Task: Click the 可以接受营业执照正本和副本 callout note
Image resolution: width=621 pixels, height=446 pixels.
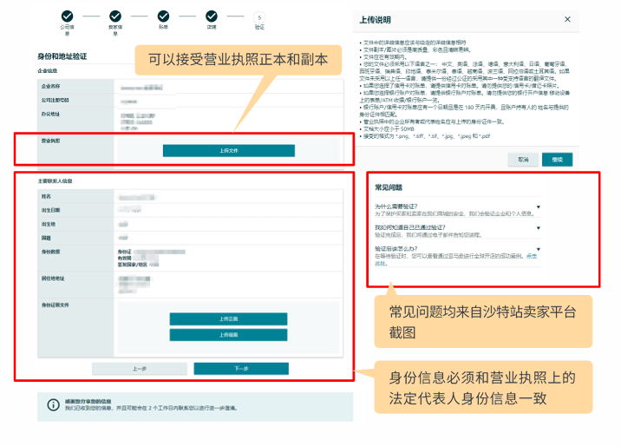Action: click(238, 60)
